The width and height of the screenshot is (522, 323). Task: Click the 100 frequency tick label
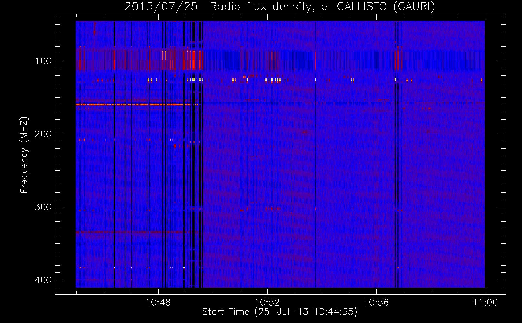point(43,61)
